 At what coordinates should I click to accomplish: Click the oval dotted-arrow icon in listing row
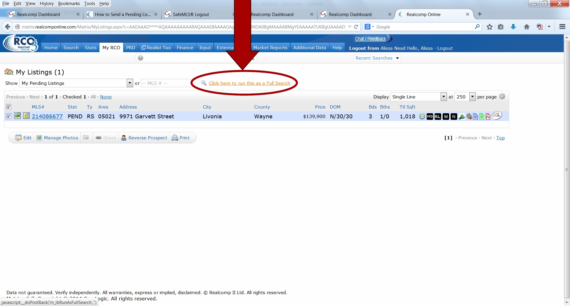[497, 116]
